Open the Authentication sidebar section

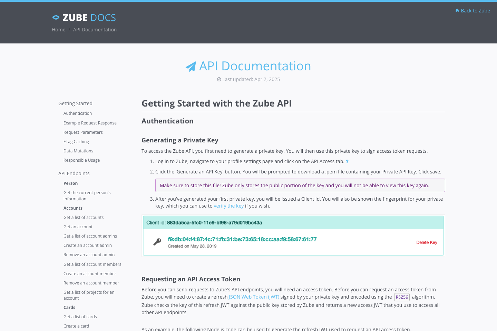coord(77,113)
